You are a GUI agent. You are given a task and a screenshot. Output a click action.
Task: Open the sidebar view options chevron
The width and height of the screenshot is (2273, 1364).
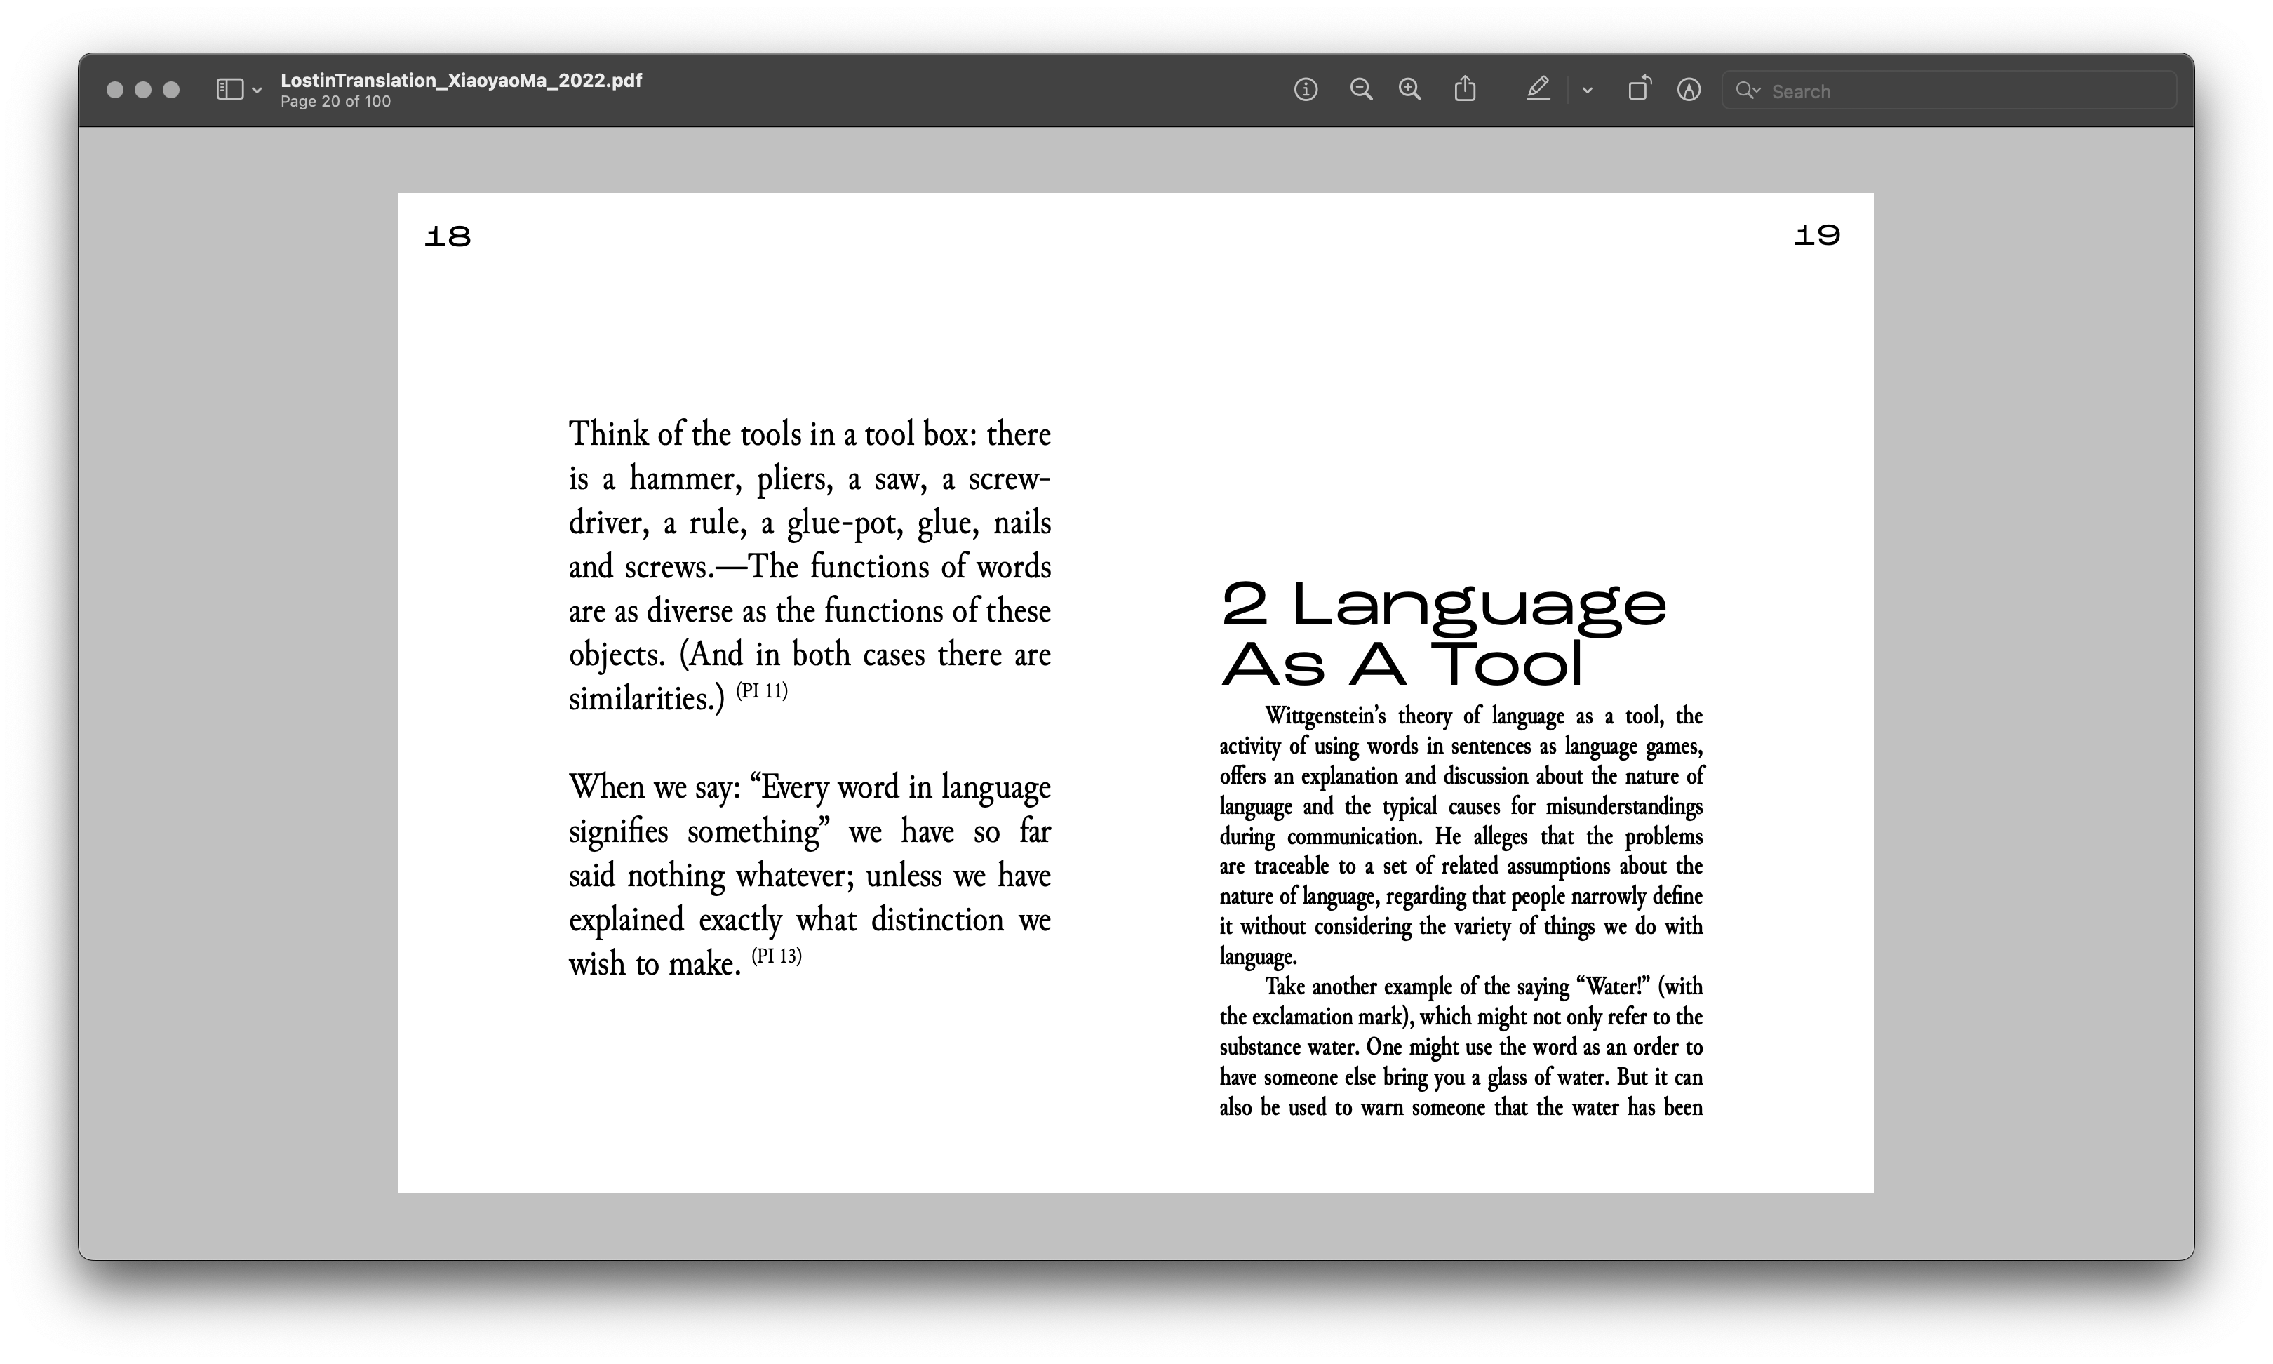(257, 90)
